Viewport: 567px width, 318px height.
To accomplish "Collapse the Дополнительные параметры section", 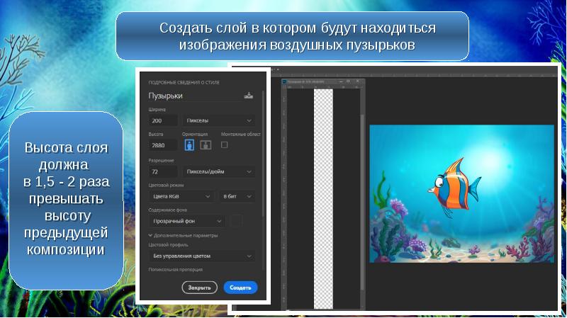I will click(151, 235).
